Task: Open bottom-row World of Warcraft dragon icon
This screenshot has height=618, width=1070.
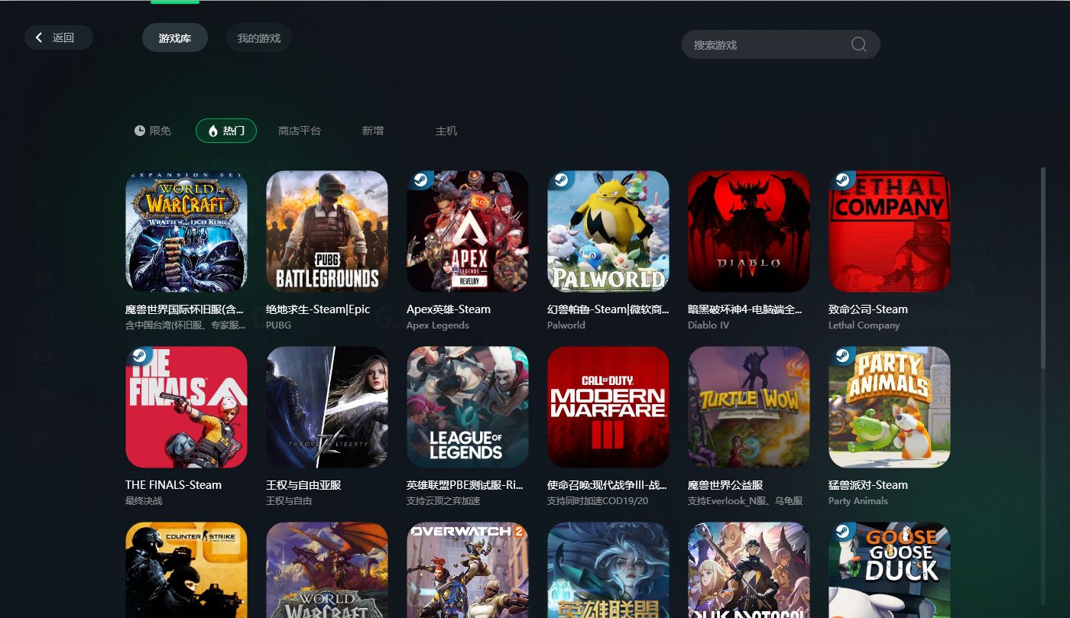Action: click(x=327, y=570)
